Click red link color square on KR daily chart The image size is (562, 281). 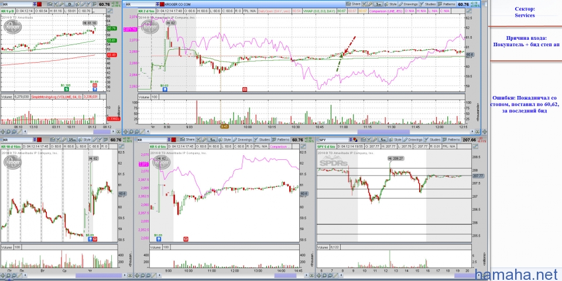click(x=39, y=4)
